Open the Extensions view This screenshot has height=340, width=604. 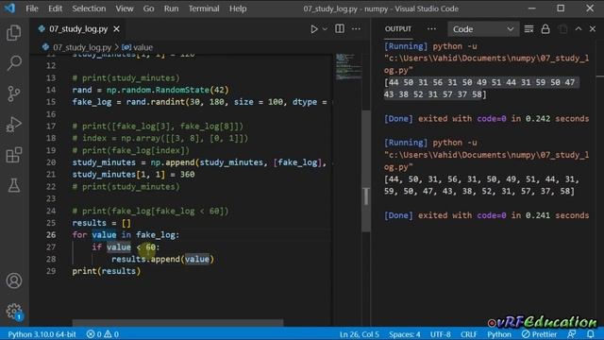pos(14,155)
